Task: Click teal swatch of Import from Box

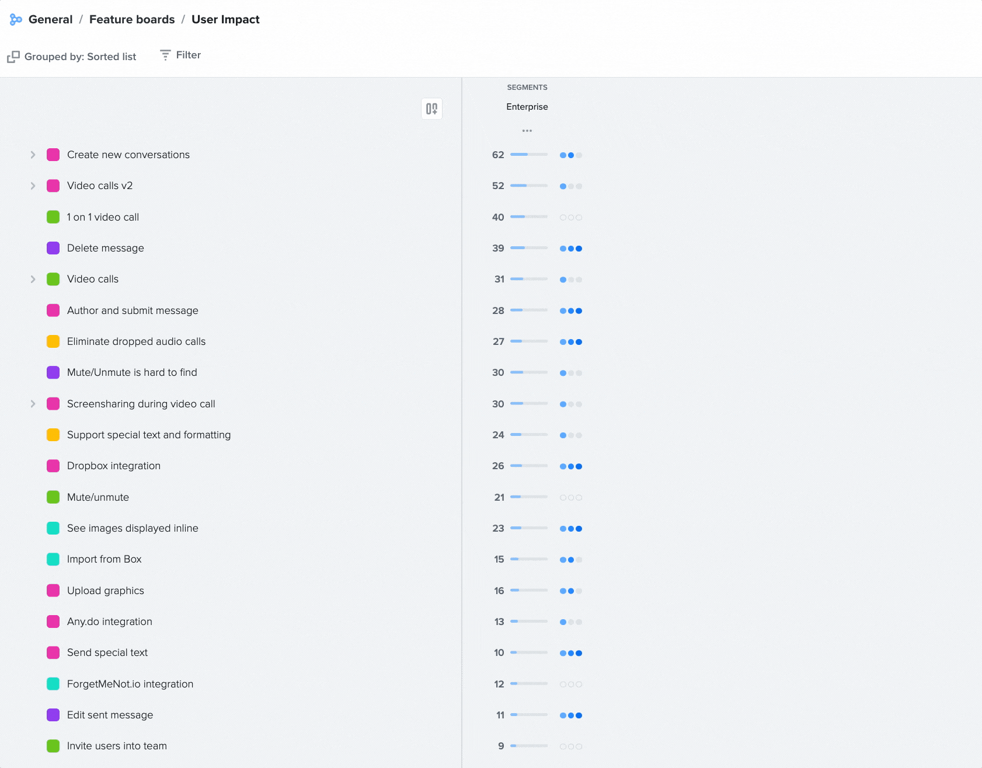Action: point(53,559)
